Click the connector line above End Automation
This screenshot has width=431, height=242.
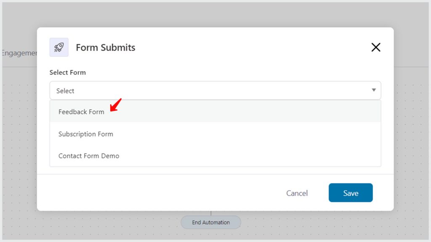(211, 213)
